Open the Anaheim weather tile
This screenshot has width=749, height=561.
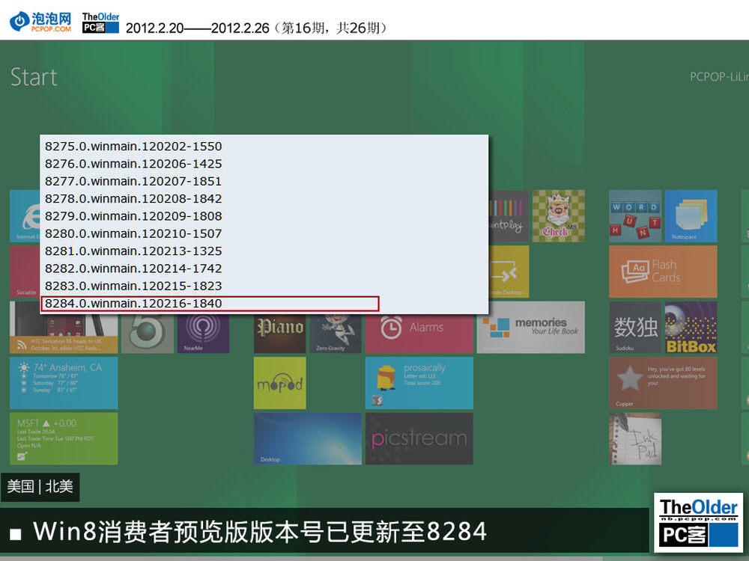coord(64,383)
